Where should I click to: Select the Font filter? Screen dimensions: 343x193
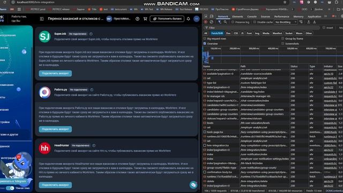click(249, 33)
